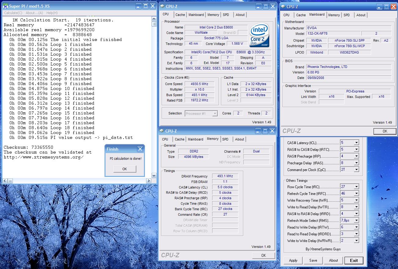Expand the Refresh Cycle Time (tRFC) dropdown

356,193
